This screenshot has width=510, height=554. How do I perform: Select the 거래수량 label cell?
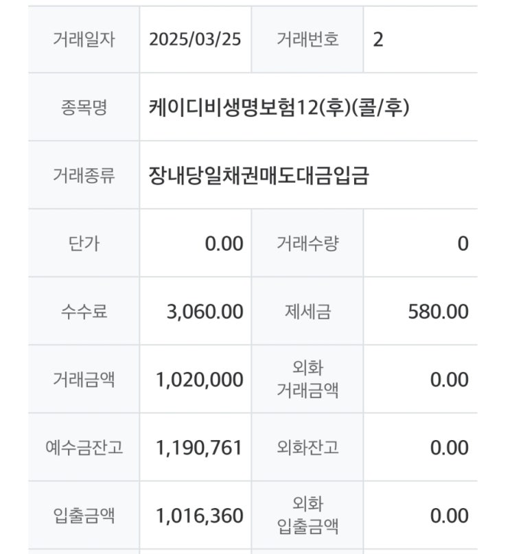click(308, 243)
